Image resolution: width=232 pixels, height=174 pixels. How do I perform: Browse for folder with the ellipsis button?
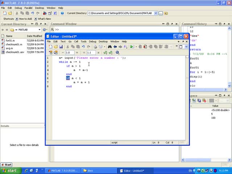[161, 13]
